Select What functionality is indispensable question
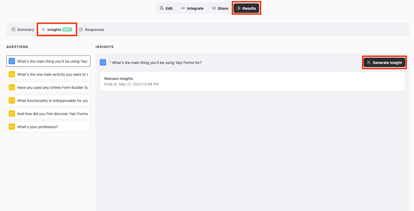Screen dimensions: 414x211 pyautogui.click(x=48, y=100)
